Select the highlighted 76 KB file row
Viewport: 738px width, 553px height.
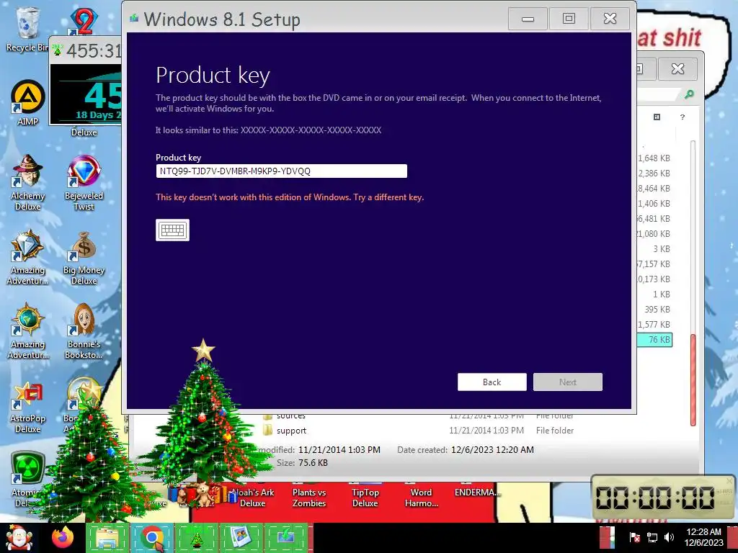(654, 340)
